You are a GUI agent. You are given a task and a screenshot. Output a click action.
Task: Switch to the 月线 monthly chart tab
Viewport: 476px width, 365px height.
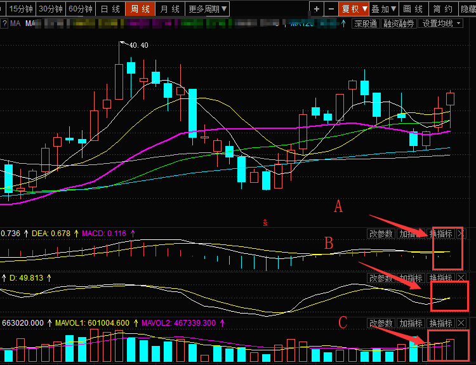169,9
